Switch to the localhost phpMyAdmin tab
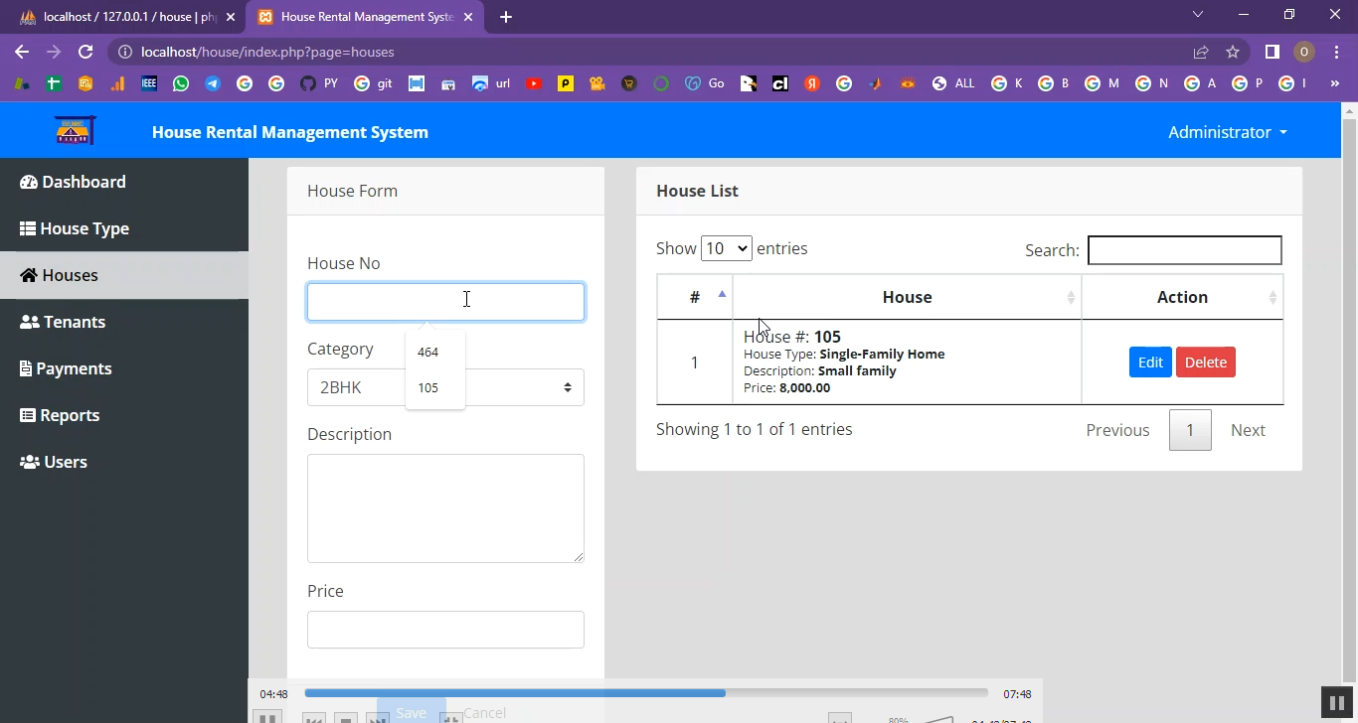This screenshot has width=1358, height=723. point(119,17)
